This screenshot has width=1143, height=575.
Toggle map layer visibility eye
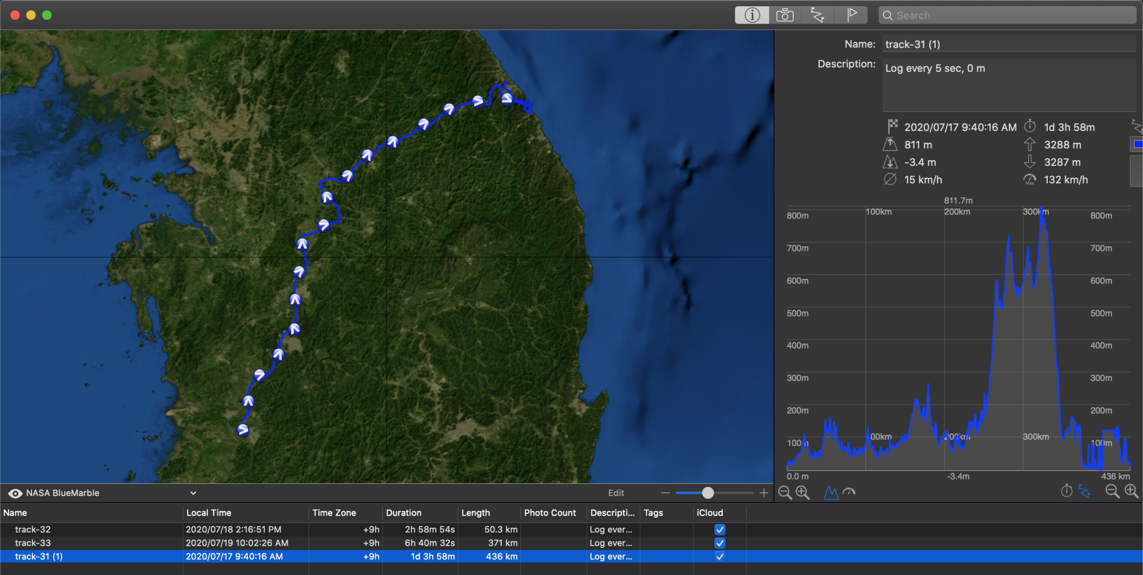tap(15, 493)
